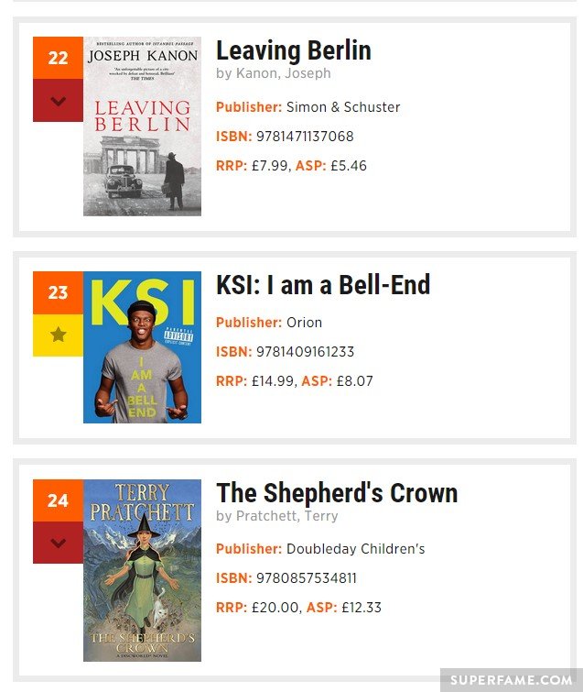This screenshot has height=692, width=583.
Task: Click the down-arrow icon under rank 22
Action: tap(58, 101)
